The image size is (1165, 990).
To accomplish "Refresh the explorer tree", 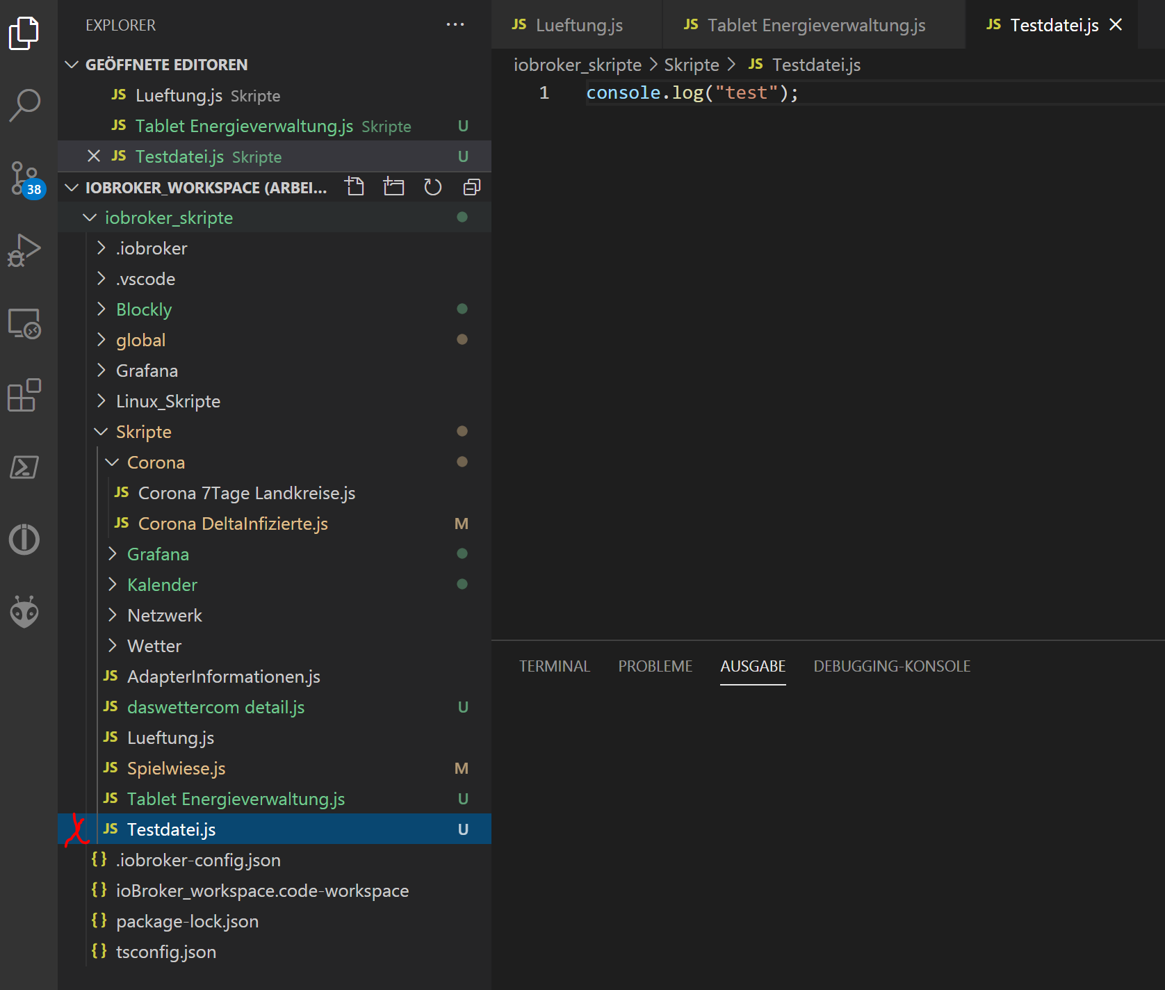I will pyautogui.click(x=432, y=187).
